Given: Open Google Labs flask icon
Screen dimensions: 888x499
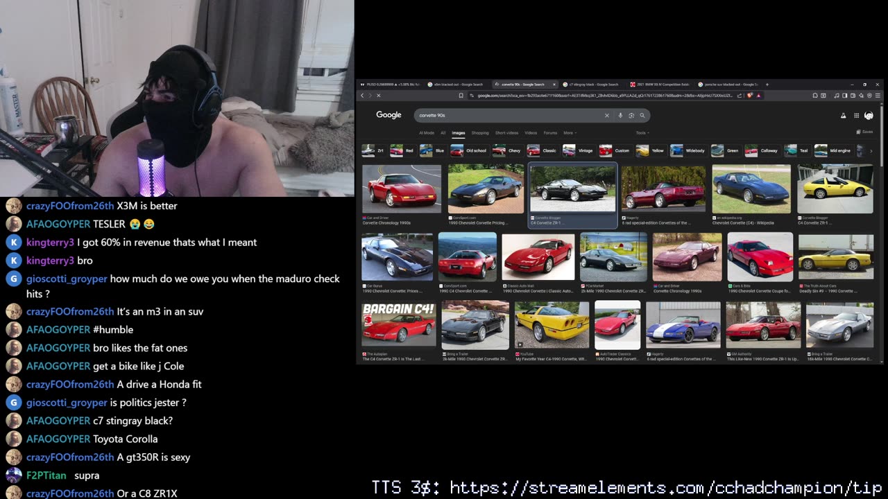Looking at the screenshot, I should 844,116.
